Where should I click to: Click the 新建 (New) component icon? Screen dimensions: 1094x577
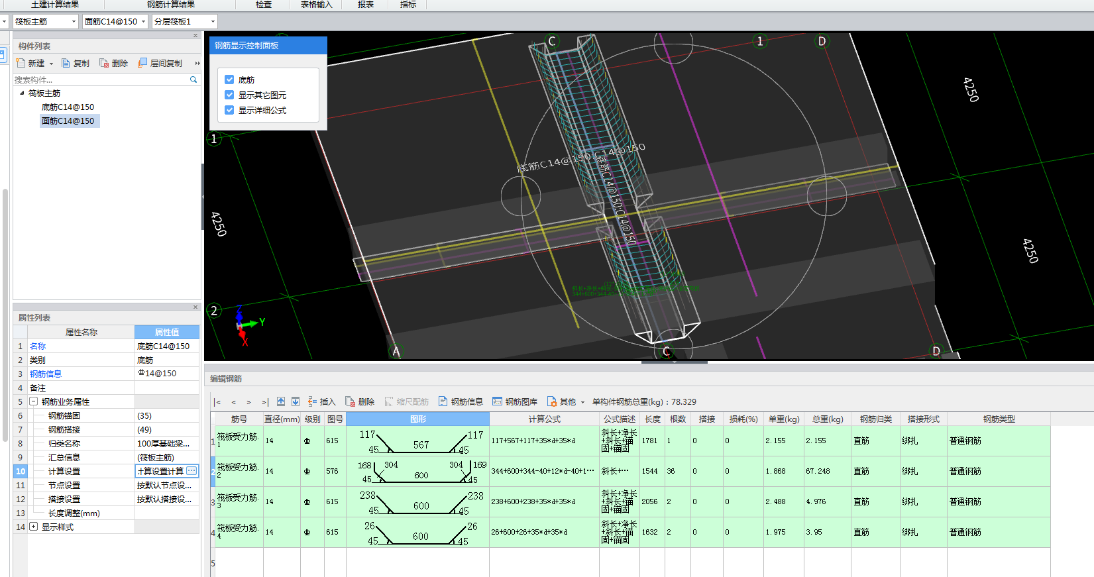[x=21, y=63]
